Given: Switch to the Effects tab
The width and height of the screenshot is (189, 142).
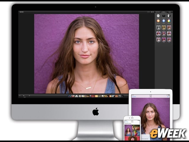Looking at the screenshot, I should click(x=164, y=12).
